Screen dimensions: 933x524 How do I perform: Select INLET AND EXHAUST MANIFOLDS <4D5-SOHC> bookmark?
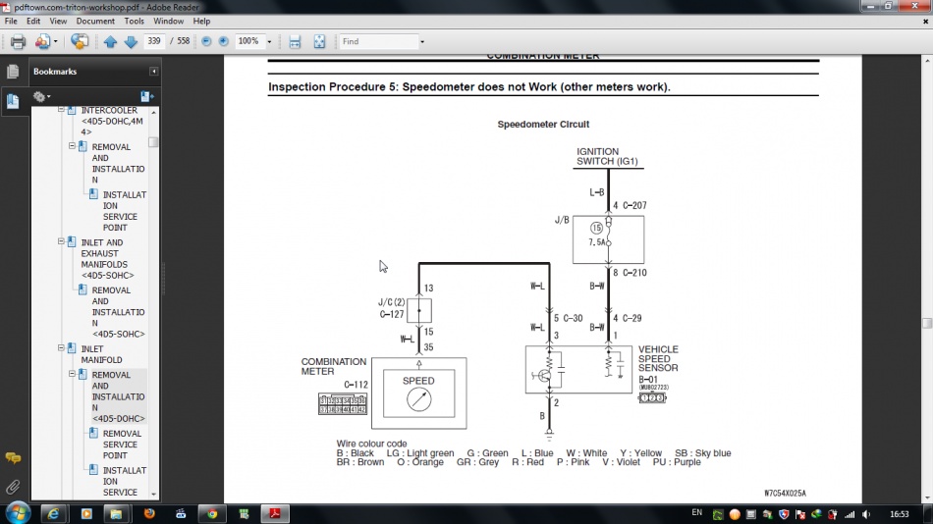tap(107, 259)
